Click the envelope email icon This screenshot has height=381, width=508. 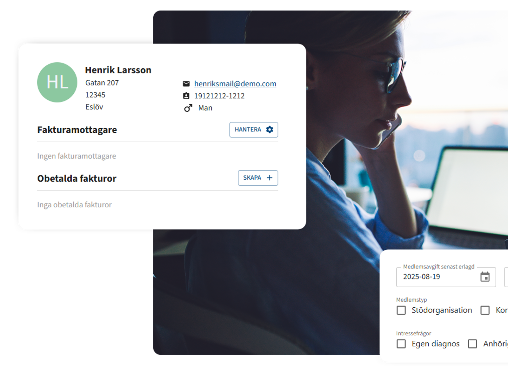186,84
